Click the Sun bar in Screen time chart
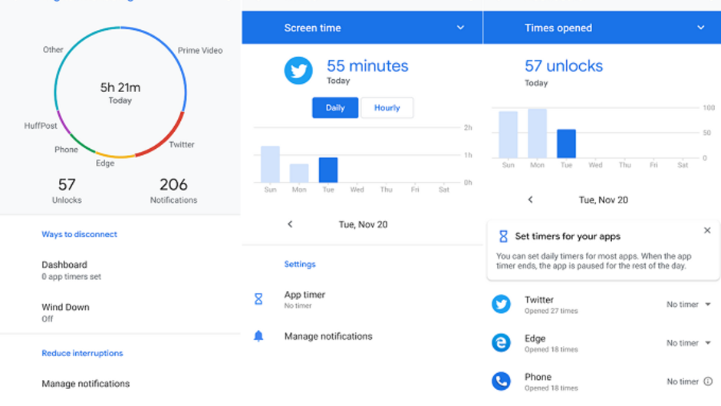This screenshot has width=721, height=406. pyautogui.click(x=270, y=164)
